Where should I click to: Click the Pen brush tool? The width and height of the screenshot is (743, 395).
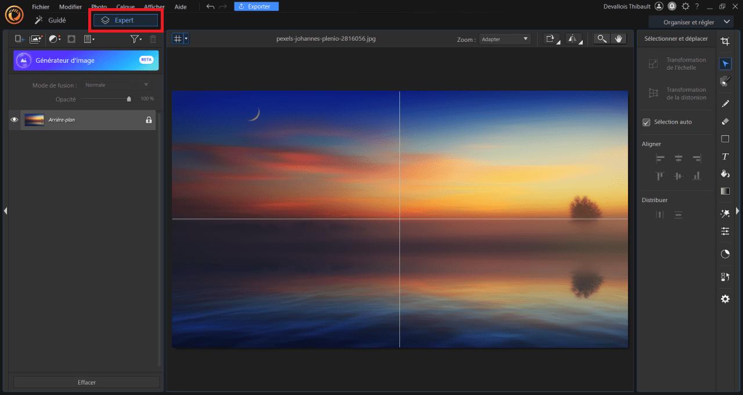coord(725,104)
